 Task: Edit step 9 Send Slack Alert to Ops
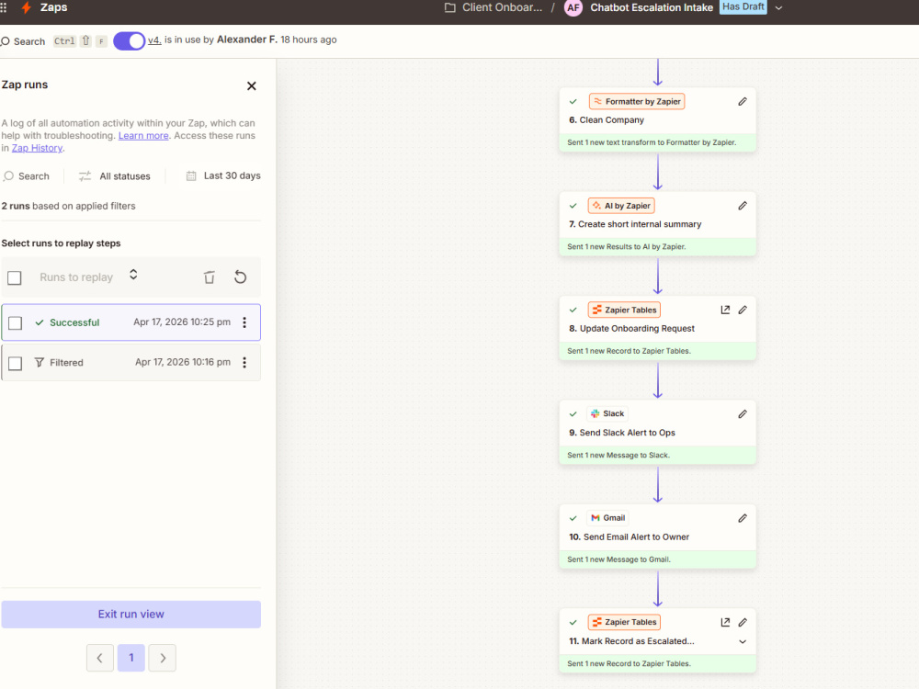click(743, 414)
